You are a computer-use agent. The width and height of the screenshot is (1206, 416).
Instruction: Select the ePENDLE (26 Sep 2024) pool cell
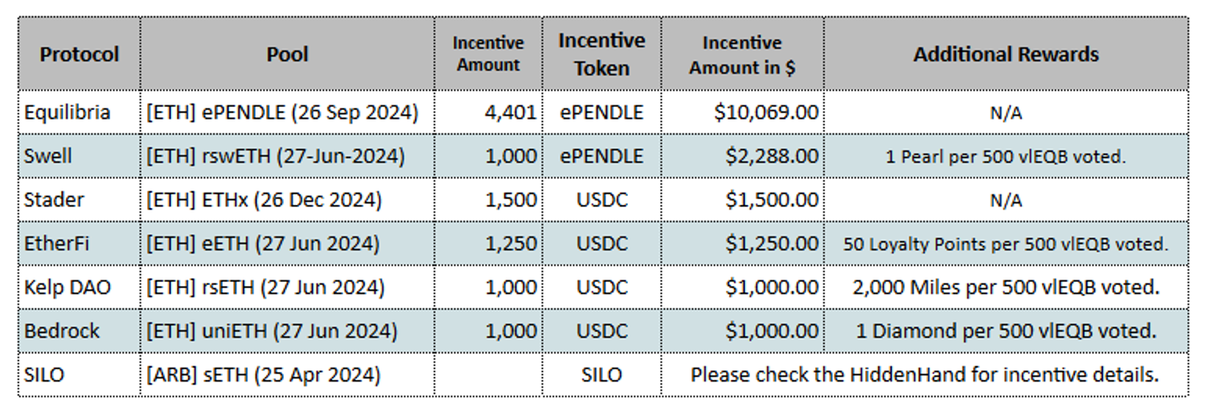[x=282, y=112]
